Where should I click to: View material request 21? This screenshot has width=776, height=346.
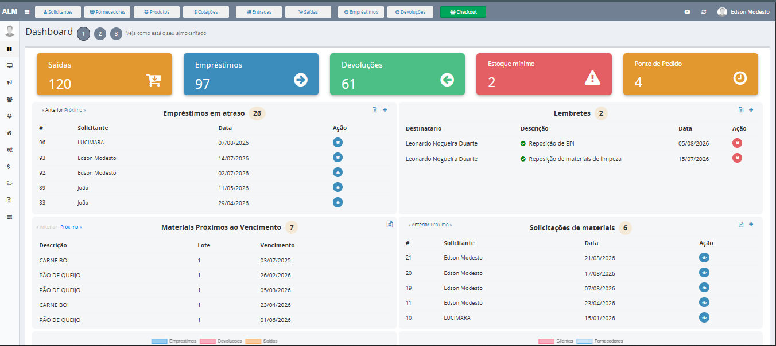[x=704, y=258]
